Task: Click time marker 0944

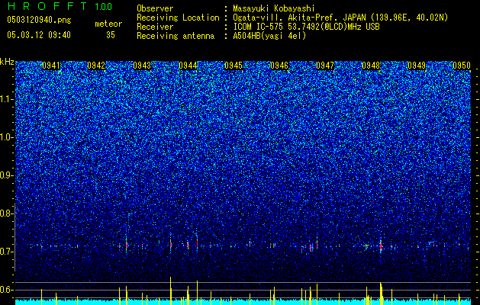Action: click(188, 66)
